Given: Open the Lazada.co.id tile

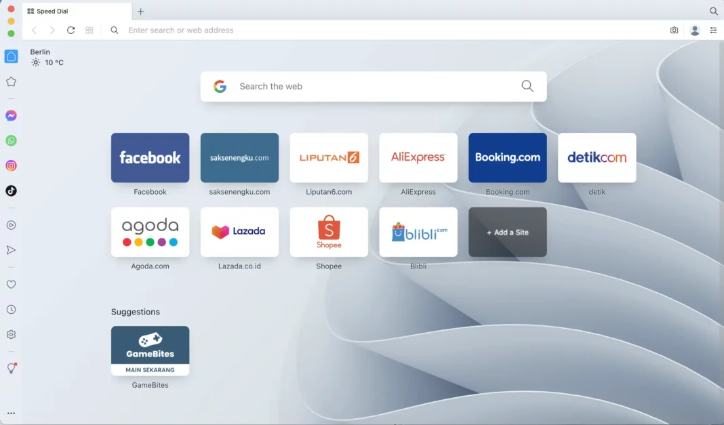Looking at the screenshot, I should click(x=240, y=232).
